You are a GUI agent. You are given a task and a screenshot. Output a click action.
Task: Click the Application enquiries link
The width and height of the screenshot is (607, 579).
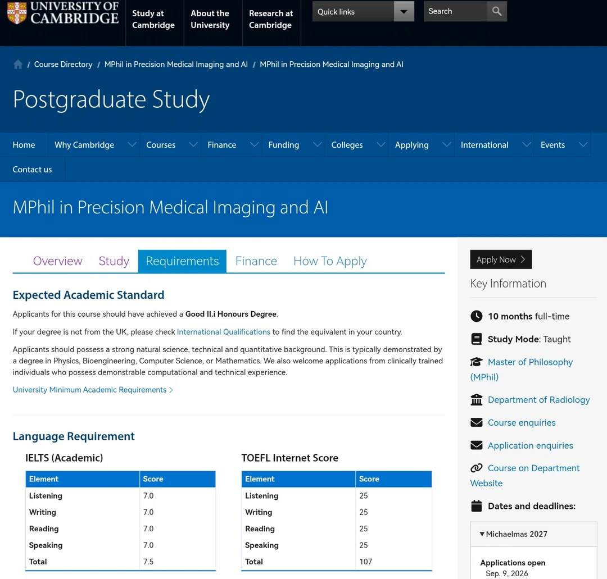[x=531, y=445]
